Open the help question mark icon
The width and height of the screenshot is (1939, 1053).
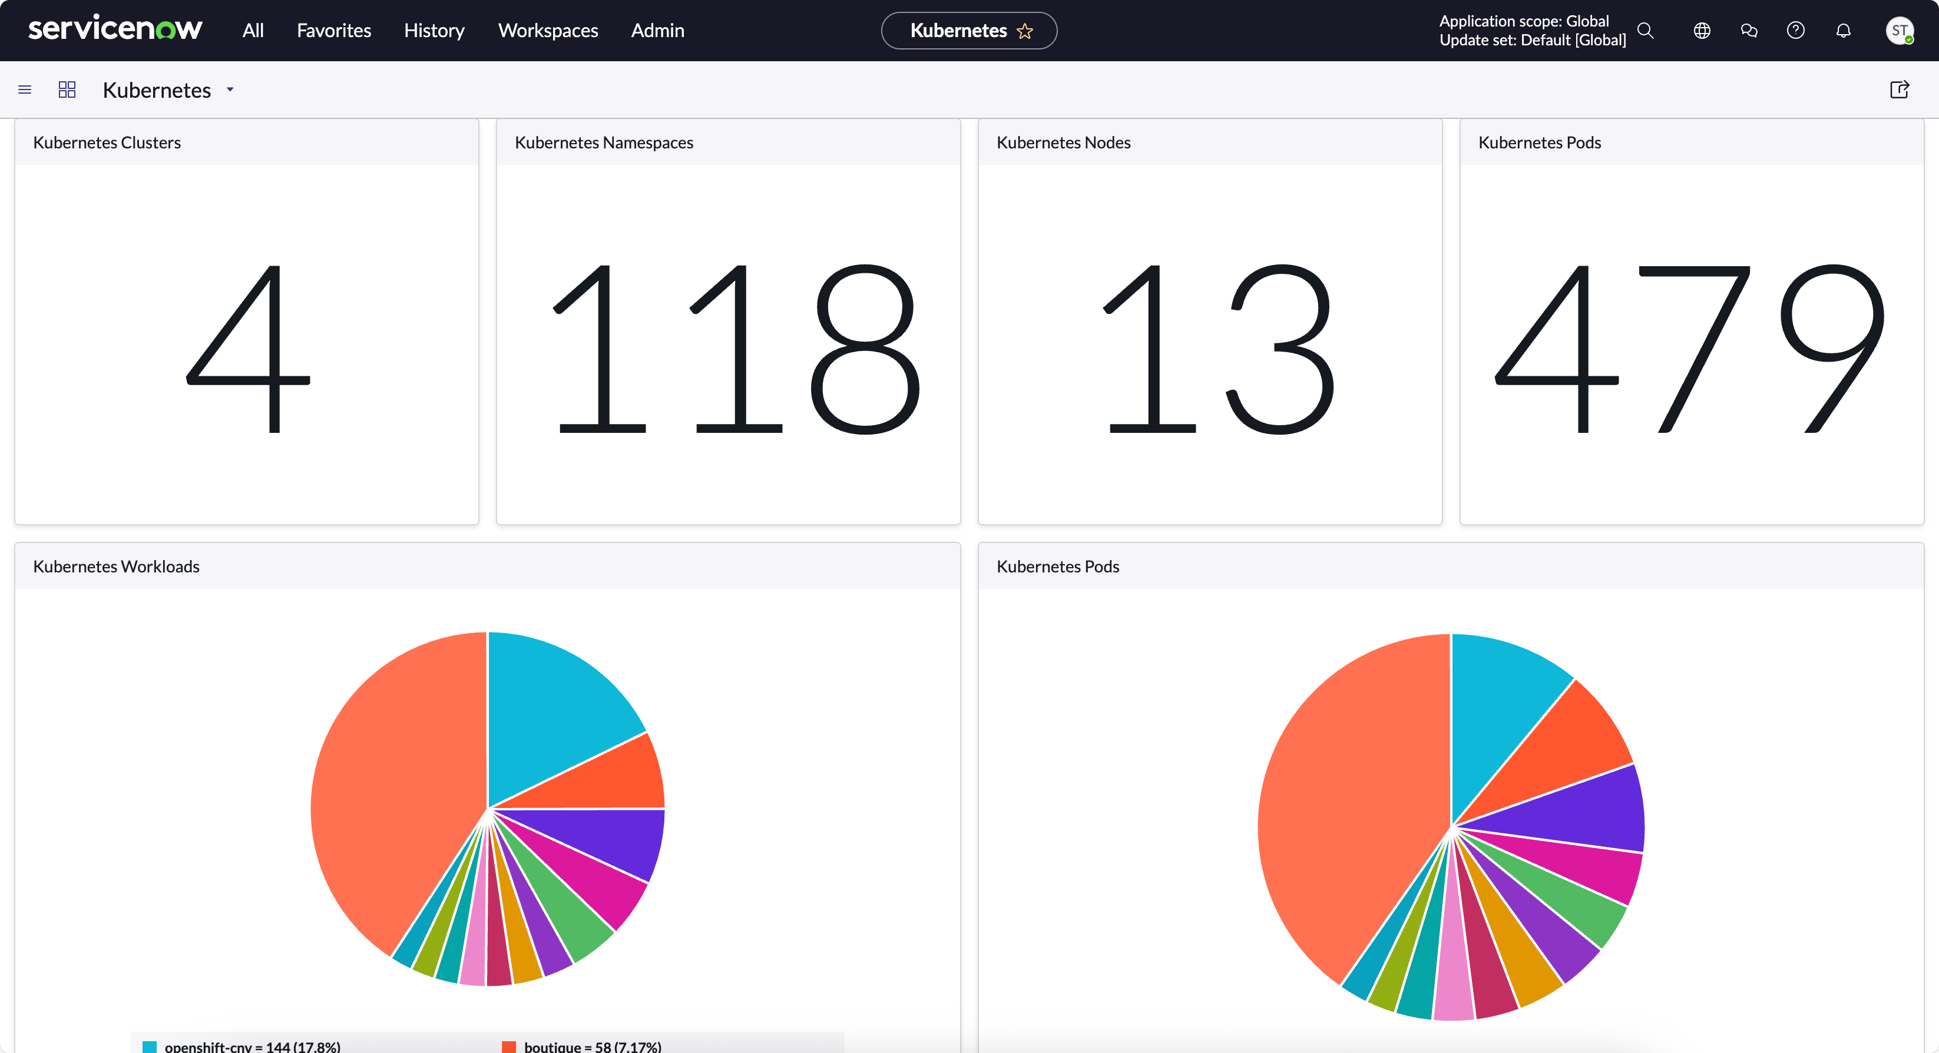click(x=1795, y=30)
